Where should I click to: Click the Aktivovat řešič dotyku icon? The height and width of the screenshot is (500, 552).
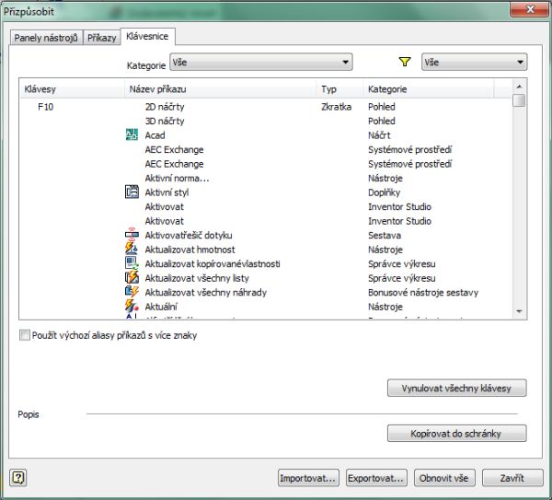coord(131,235)
